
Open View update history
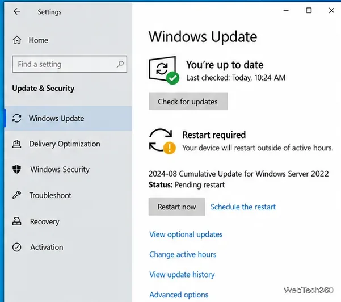(x=182, y=275)
